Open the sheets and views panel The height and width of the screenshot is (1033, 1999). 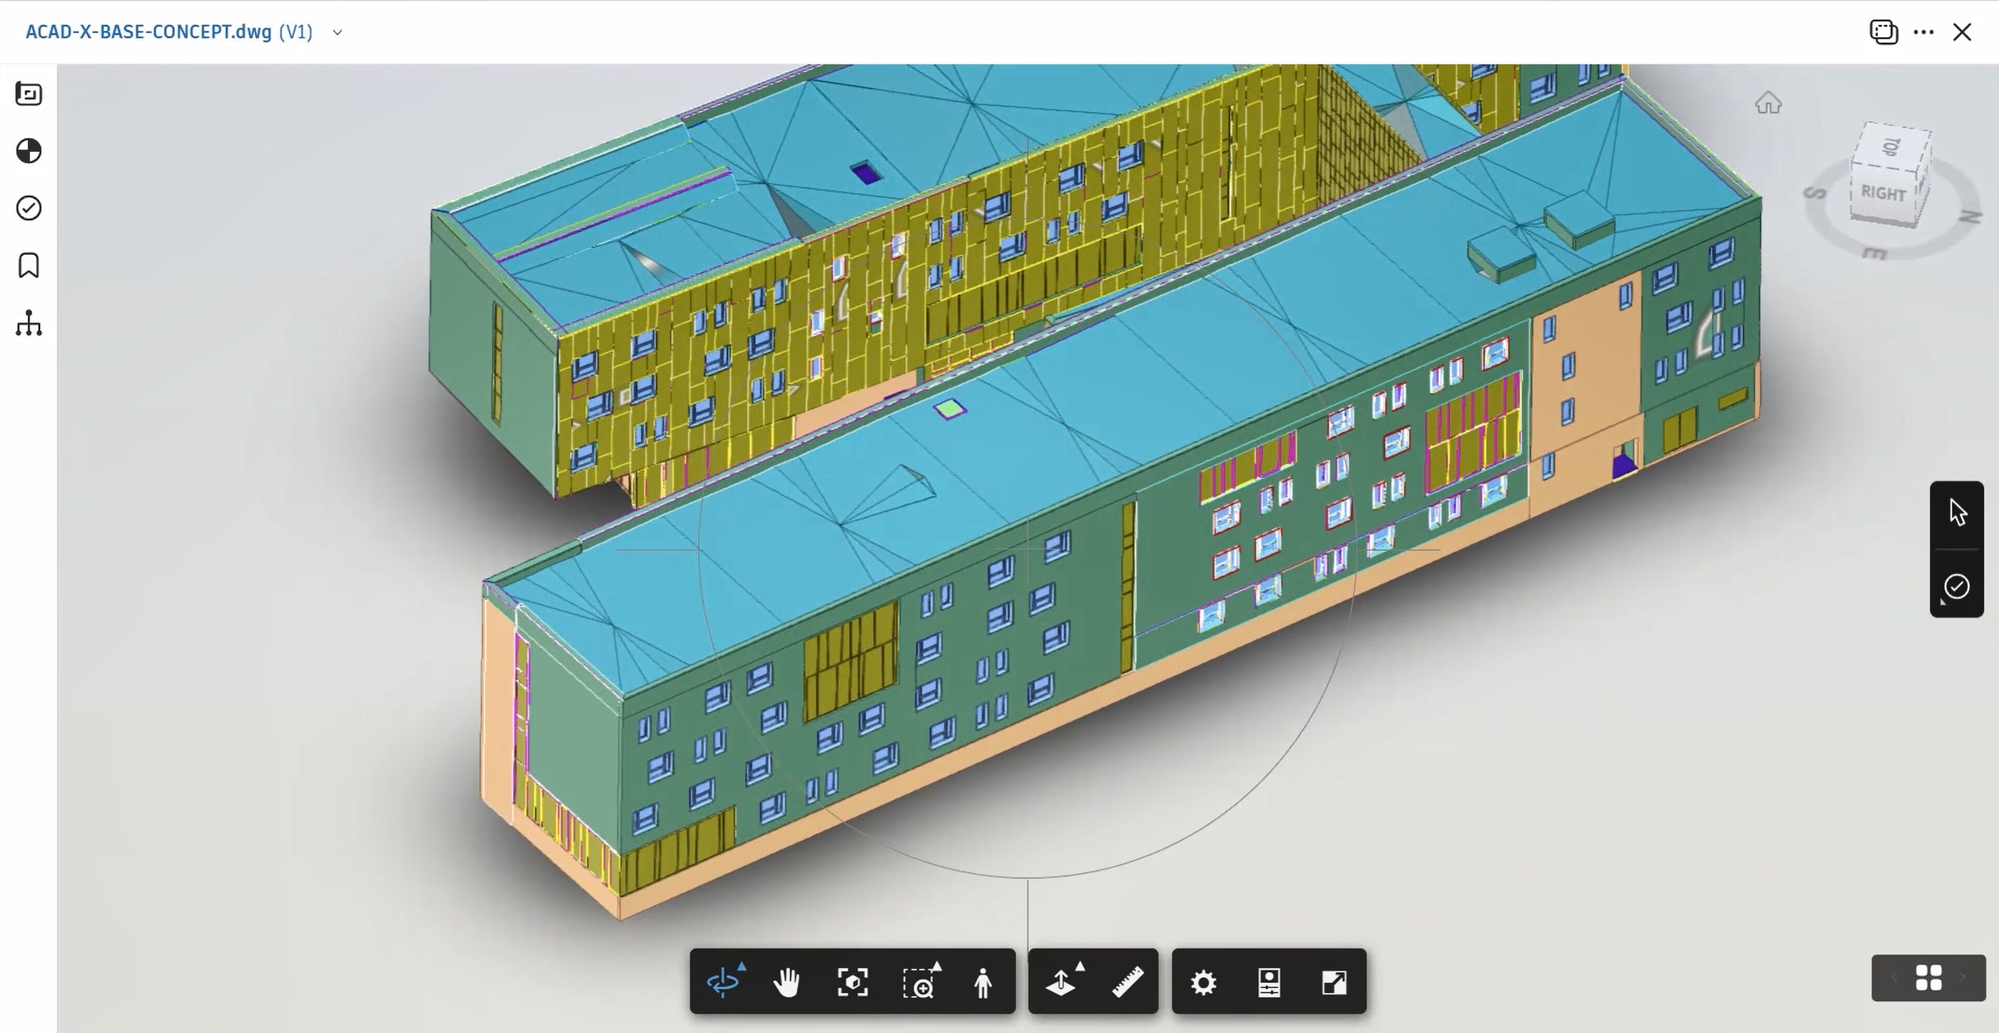(29, 94)
